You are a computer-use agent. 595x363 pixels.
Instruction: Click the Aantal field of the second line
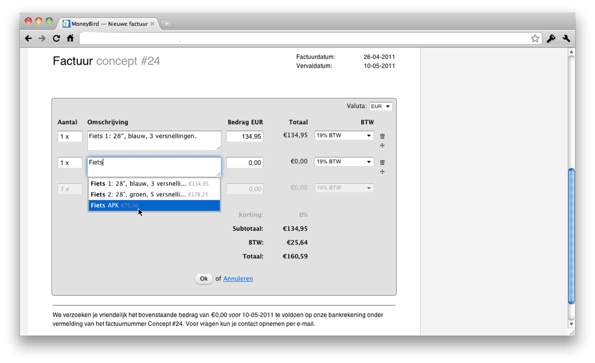click(x=70, y=163)
